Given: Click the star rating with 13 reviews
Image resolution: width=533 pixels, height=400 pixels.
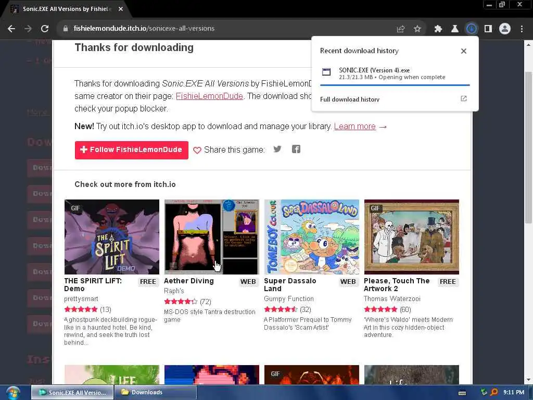Looking at the screenshot, I should (87, 309).
